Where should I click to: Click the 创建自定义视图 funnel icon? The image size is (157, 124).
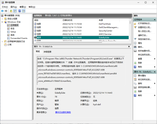(135, 27)
